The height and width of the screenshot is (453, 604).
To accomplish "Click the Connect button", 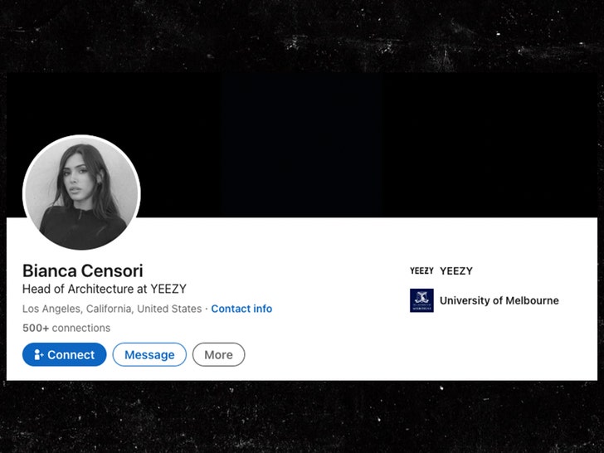I will [x=65, y=354].
